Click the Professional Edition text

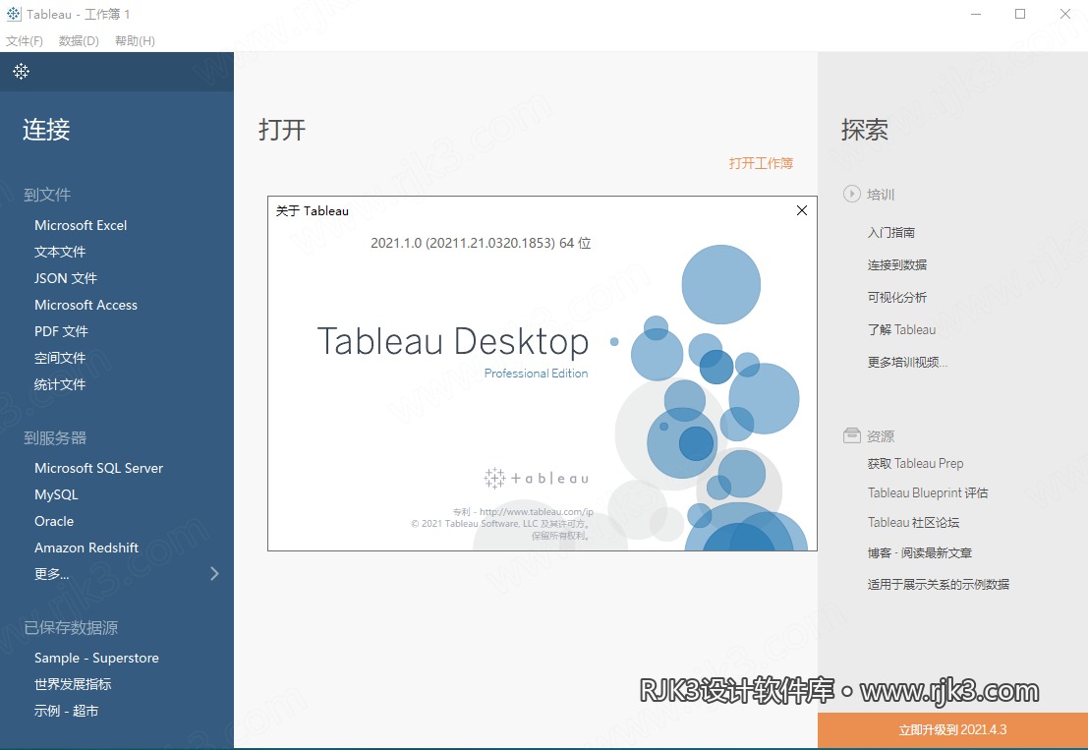tap(536, 374)
